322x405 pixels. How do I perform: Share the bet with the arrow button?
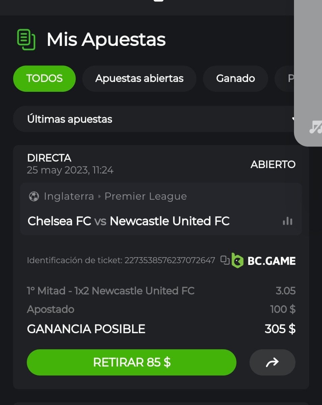(272, 362)
